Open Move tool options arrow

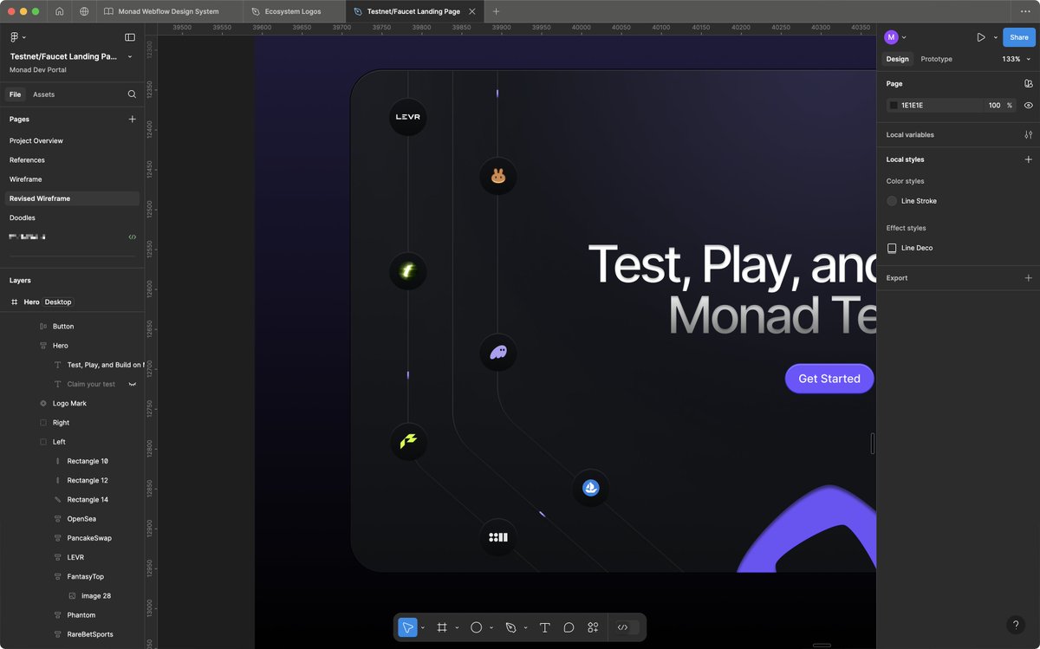coord(423,627)
